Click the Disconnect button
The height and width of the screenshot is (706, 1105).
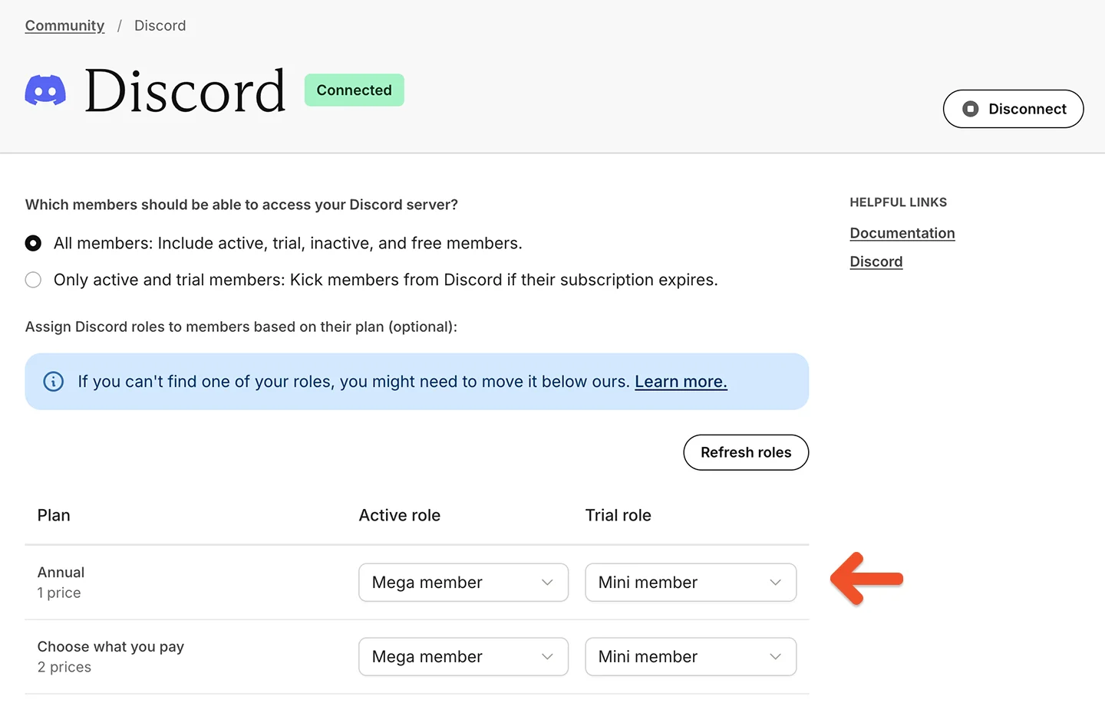pyautogui.click(x=1013, y=109)
